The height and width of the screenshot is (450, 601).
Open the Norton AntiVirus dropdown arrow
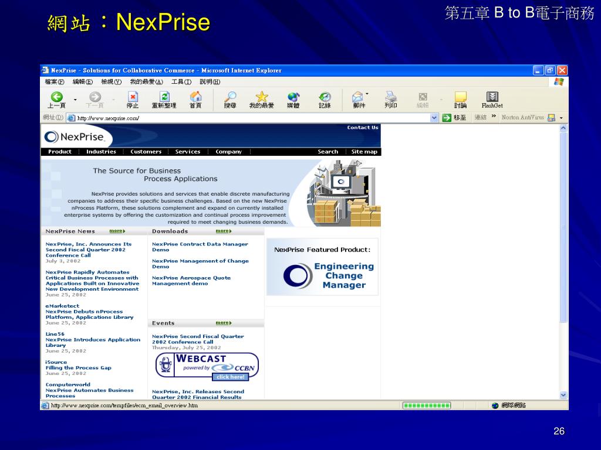click(561, 118)
